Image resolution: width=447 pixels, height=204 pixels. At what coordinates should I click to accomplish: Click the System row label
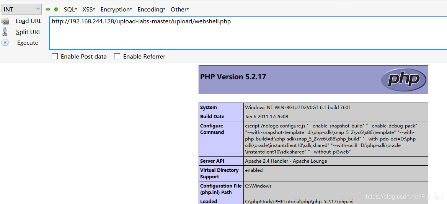coord(209,108)
